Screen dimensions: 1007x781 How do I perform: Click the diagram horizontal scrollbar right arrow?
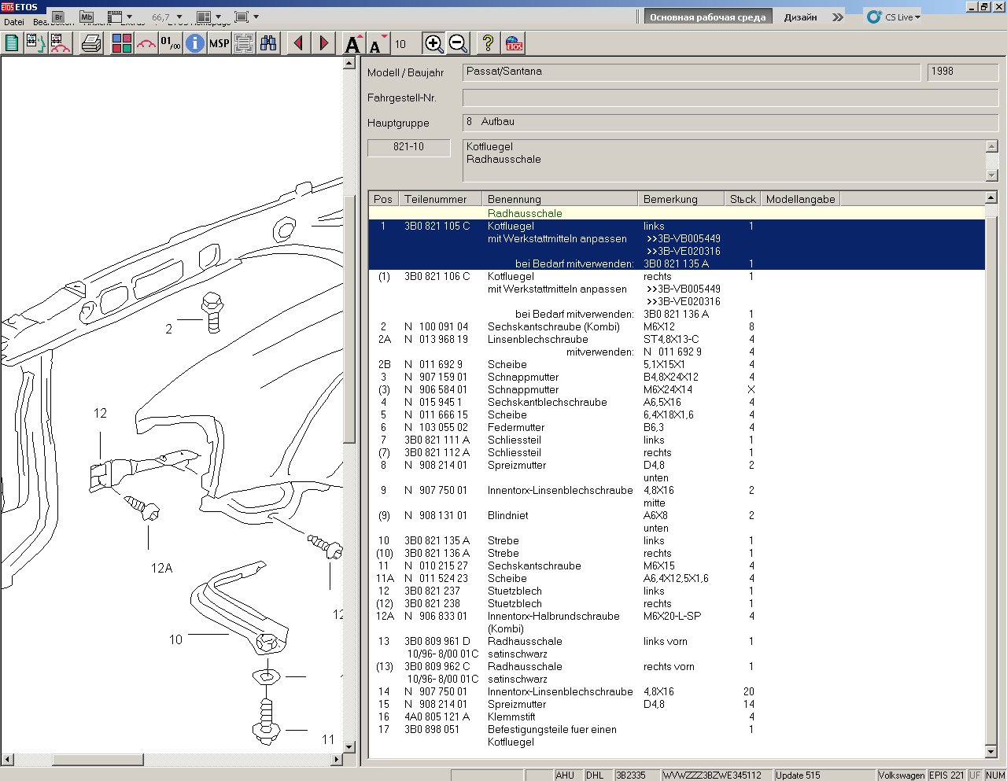(x=337, y=760)
